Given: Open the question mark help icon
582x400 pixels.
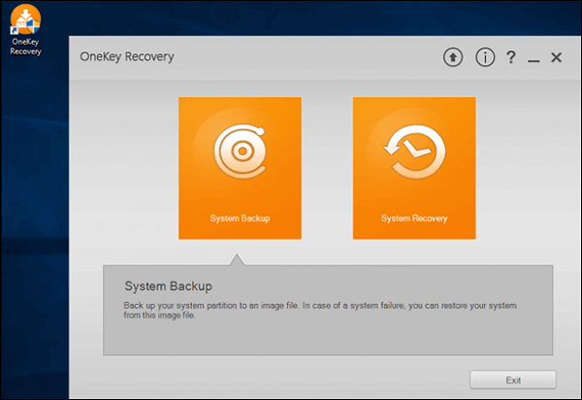Looking at the screenshot, I should [511, 57].
